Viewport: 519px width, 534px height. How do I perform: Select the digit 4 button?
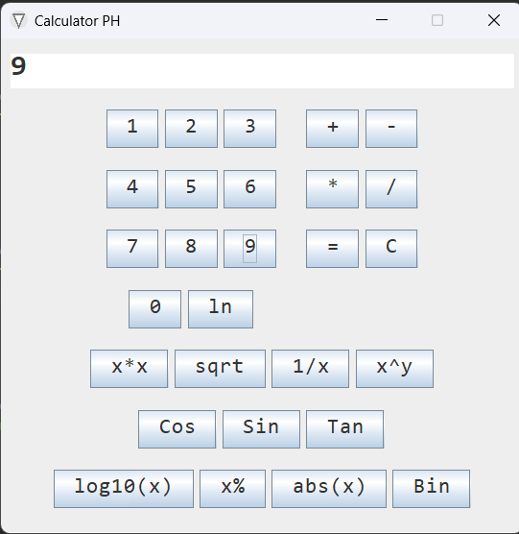click(132, 189)
